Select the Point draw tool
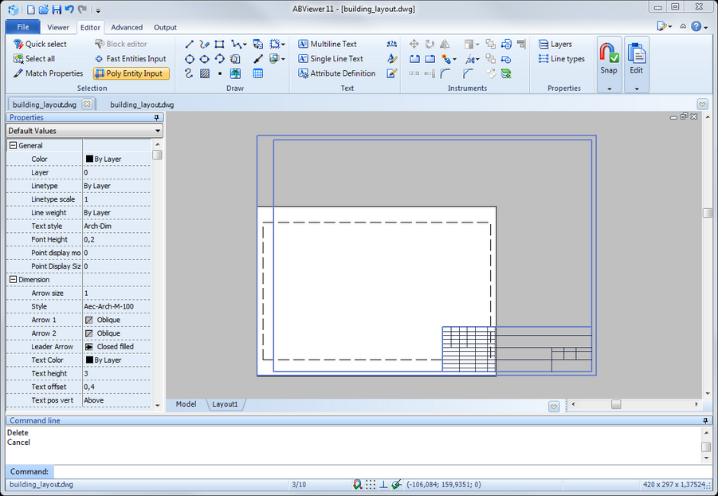This screenshot has height=496, width=718. point(220,73)
